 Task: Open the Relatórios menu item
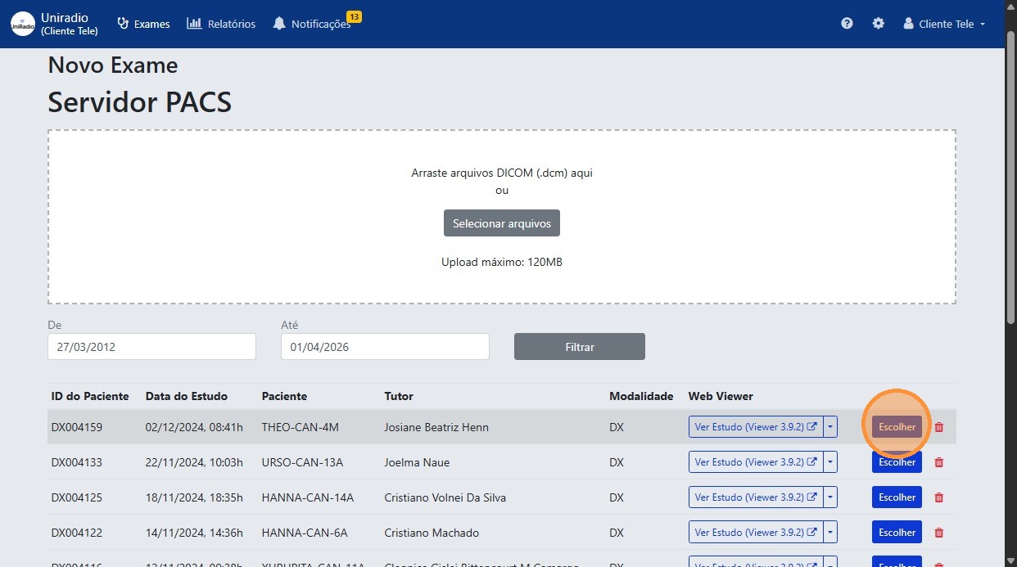(x=221, y=24)
